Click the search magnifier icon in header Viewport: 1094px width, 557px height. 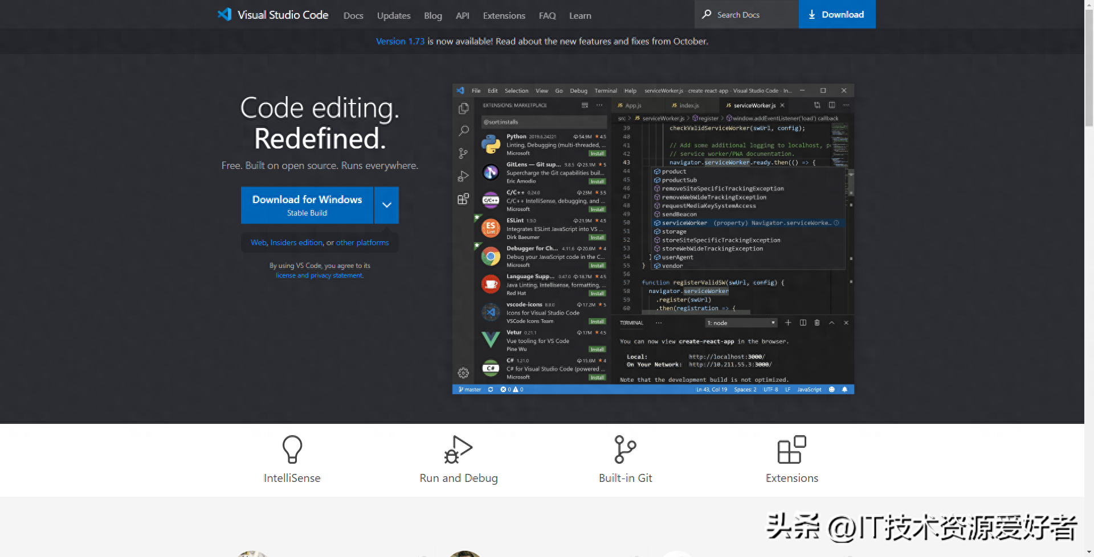(707, 15)
